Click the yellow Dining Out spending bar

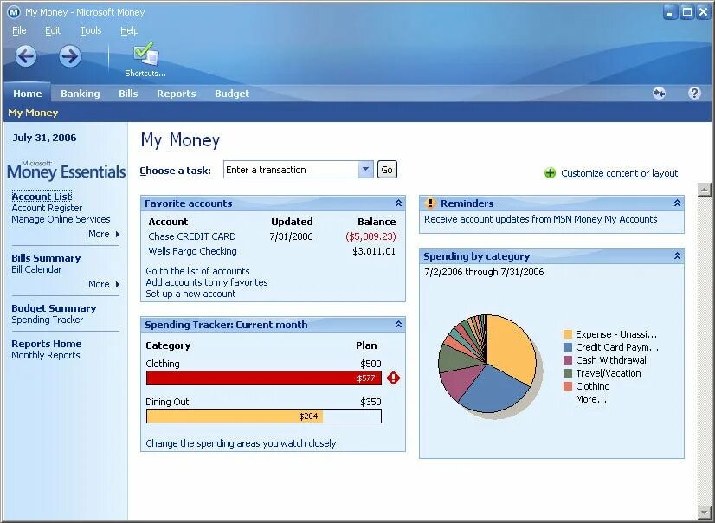[235, 416]
